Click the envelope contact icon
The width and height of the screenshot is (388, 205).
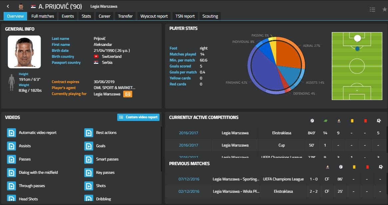[128, 94]
